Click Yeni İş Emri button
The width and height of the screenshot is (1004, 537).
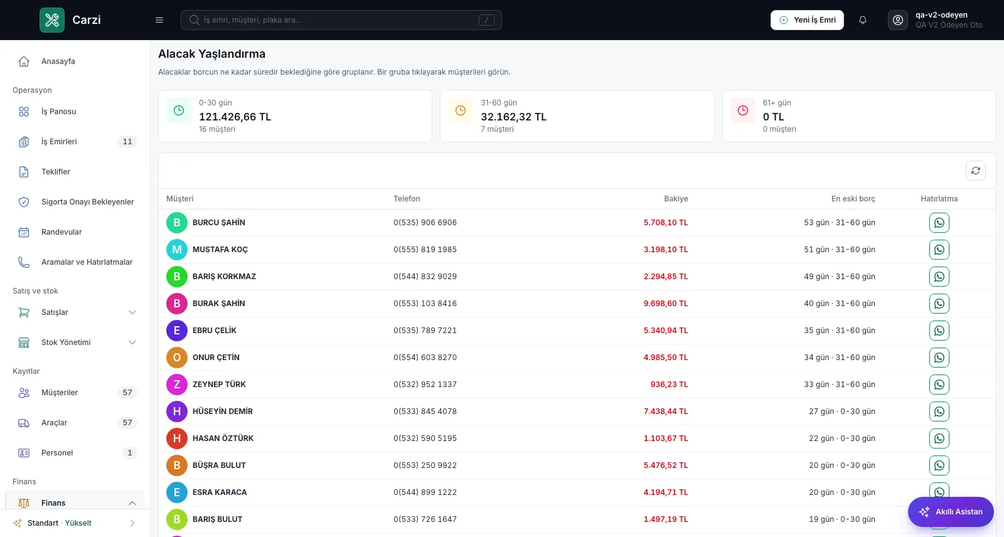(807, 20)
